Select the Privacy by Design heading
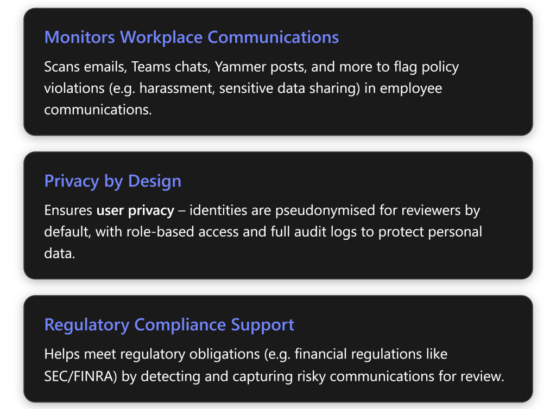556x409 pixels. pyautogui.click(x=112, y=181)
